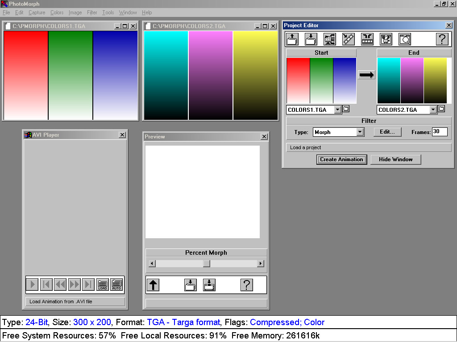
Task: Click the PhotoMorph application icon in title bar
Action: [4, 4]
